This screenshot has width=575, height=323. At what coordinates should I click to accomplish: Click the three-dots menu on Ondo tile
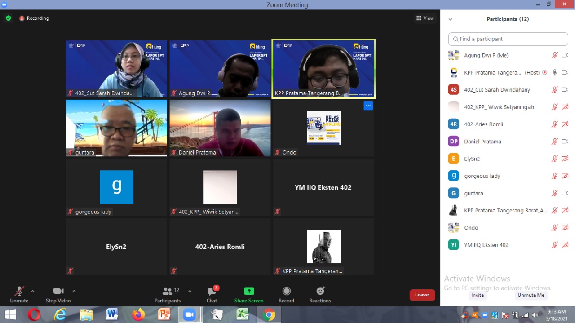point(368,106)
